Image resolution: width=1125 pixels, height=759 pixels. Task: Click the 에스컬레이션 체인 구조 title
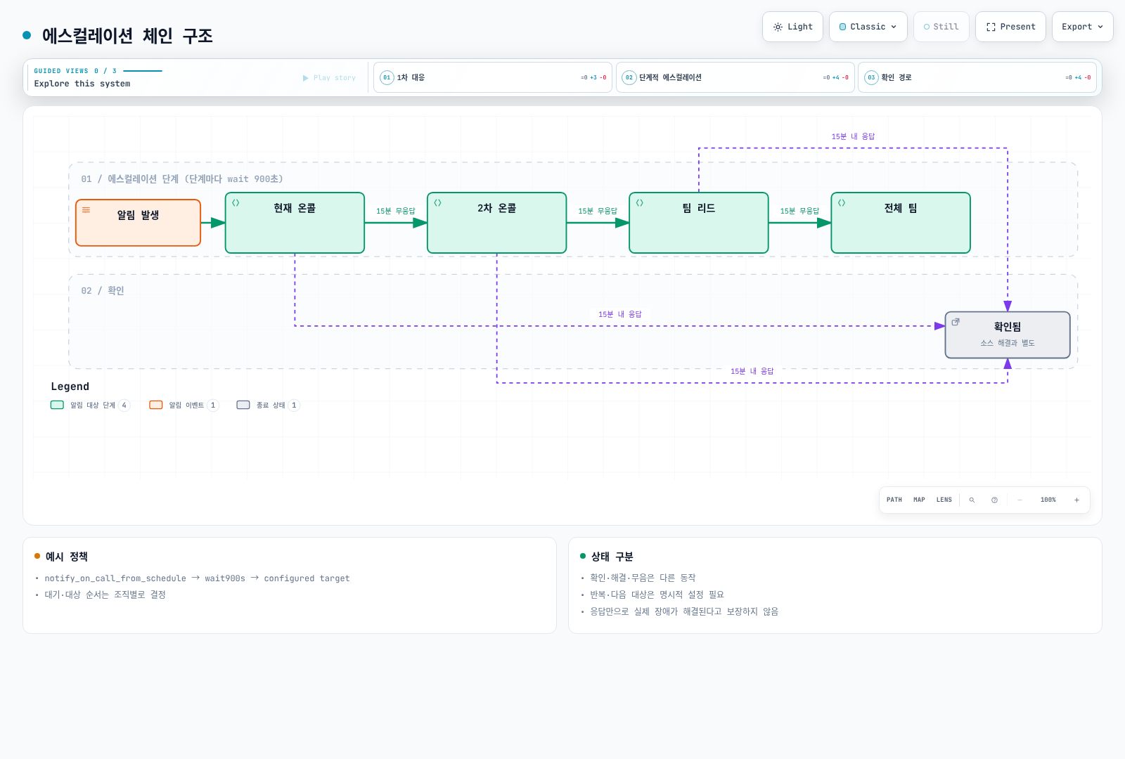click(127, 36)
